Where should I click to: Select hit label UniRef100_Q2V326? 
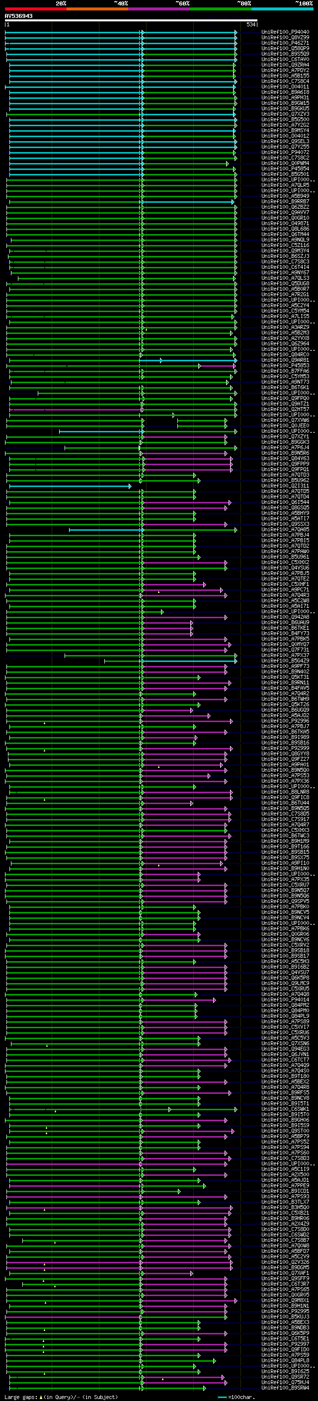(285, 1262)
